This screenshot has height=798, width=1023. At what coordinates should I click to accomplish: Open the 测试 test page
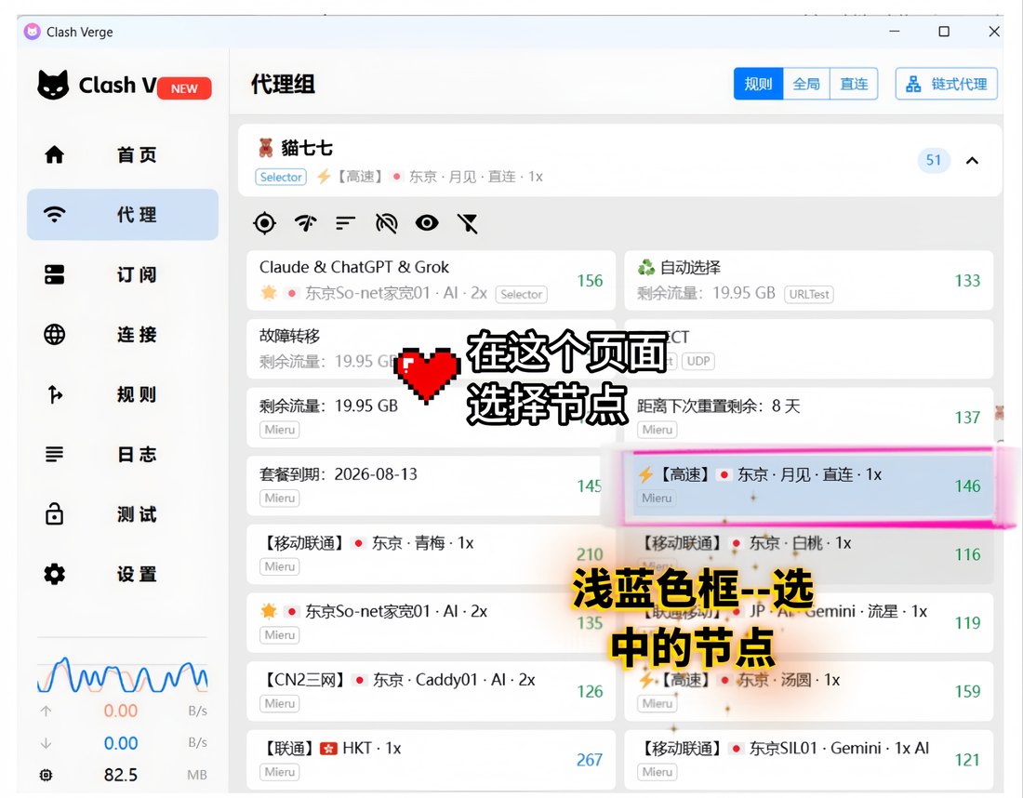click(x=123, y=514)
